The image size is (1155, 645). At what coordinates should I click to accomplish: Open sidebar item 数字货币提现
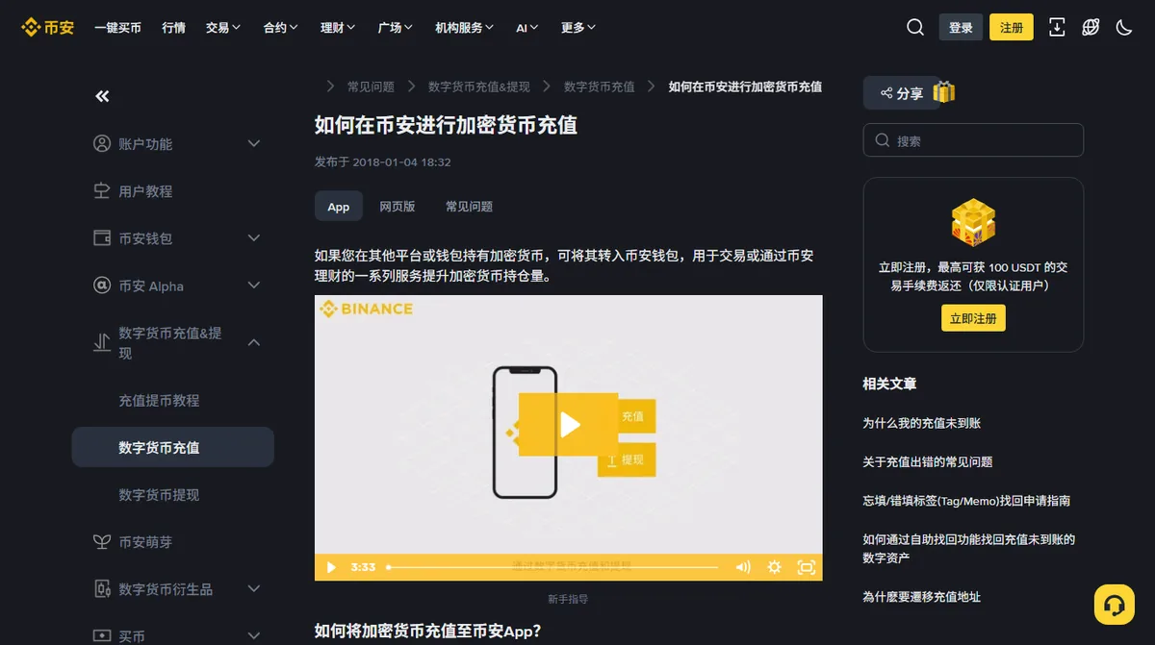tap(159, 494)
